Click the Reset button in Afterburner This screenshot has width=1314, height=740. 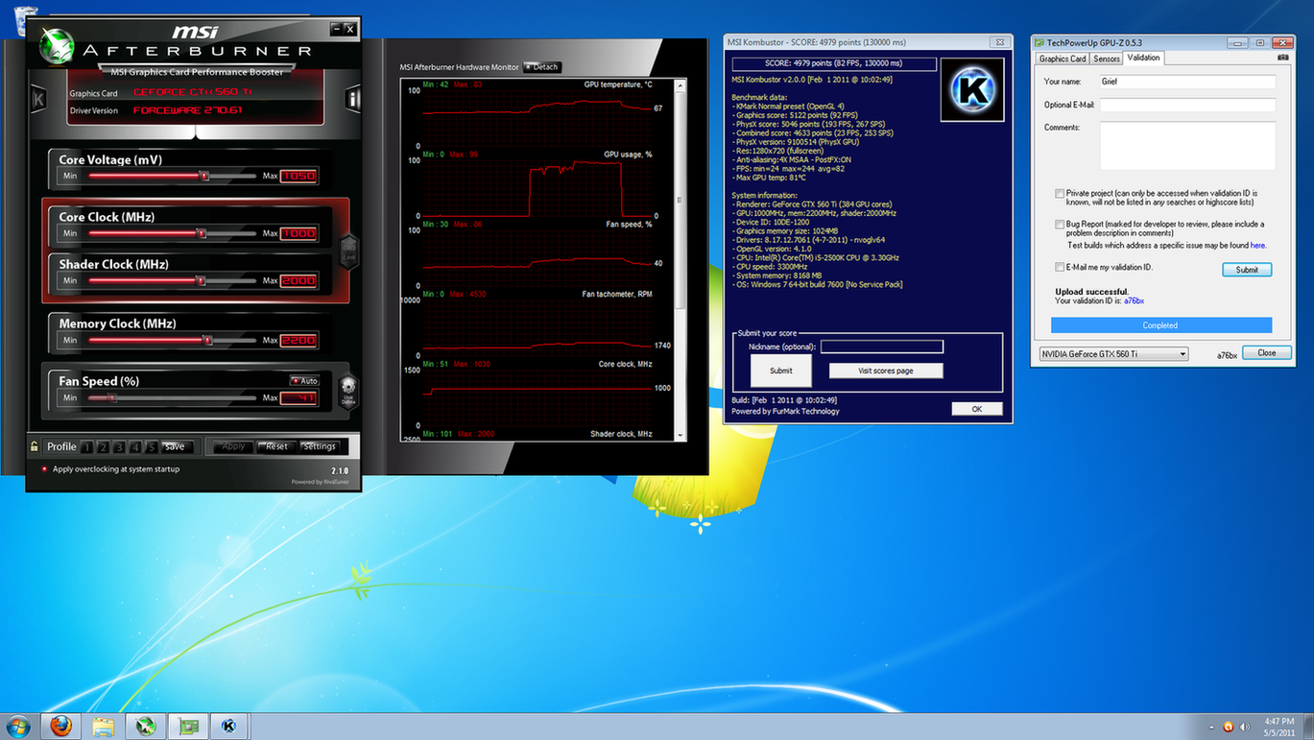click(x=276, y=446)
